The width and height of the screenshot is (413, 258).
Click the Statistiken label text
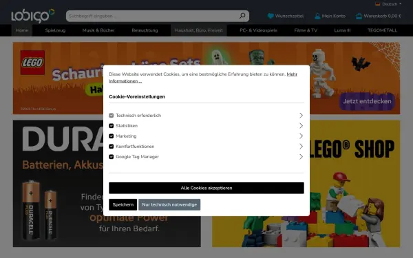pos(127,126)
